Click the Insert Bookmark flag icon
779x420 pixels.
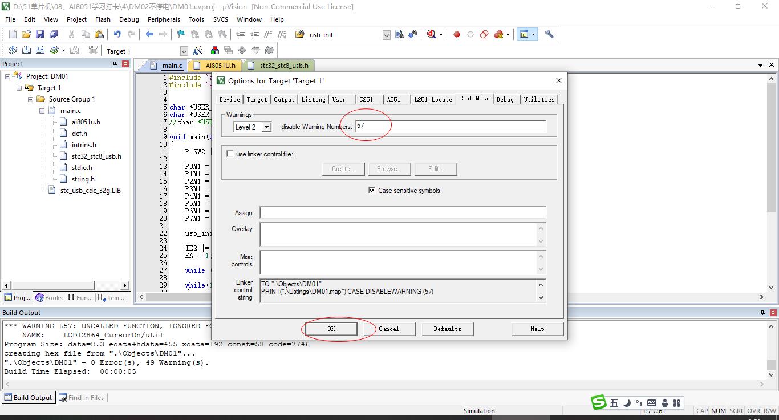(181, 34)
